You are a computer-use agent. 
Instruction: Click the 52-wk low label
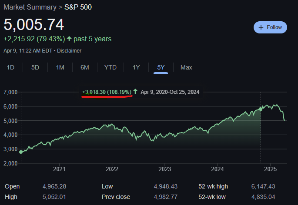pyautogui.click(x=212, y=197)
